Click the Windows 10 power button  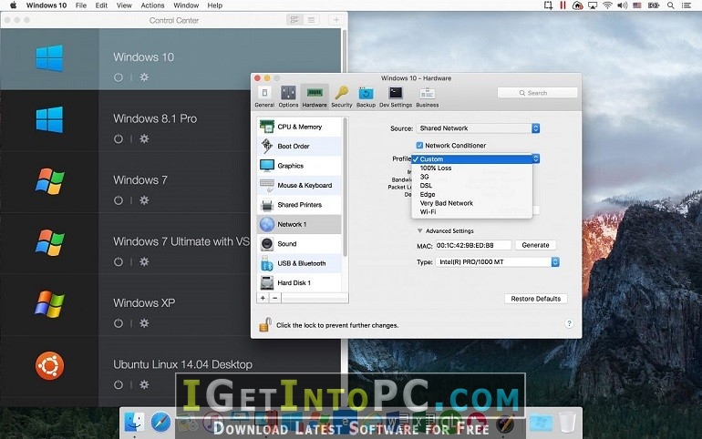[x=119, y=77]
